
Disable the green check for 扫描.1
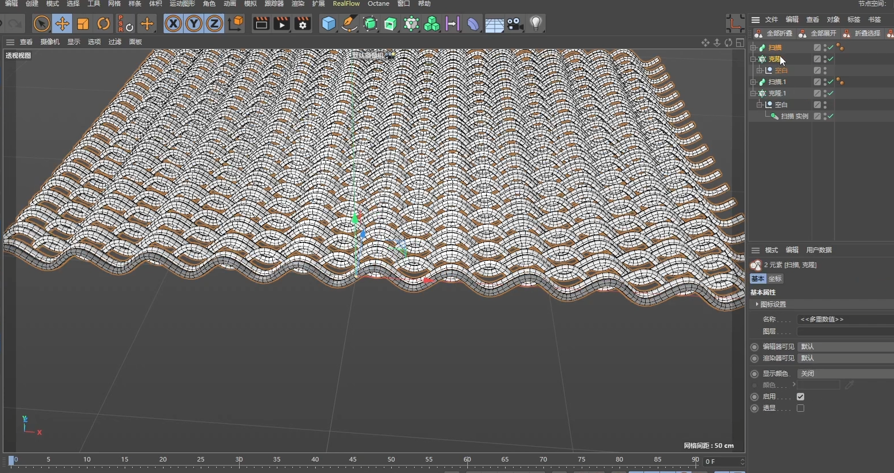[831, 82]
